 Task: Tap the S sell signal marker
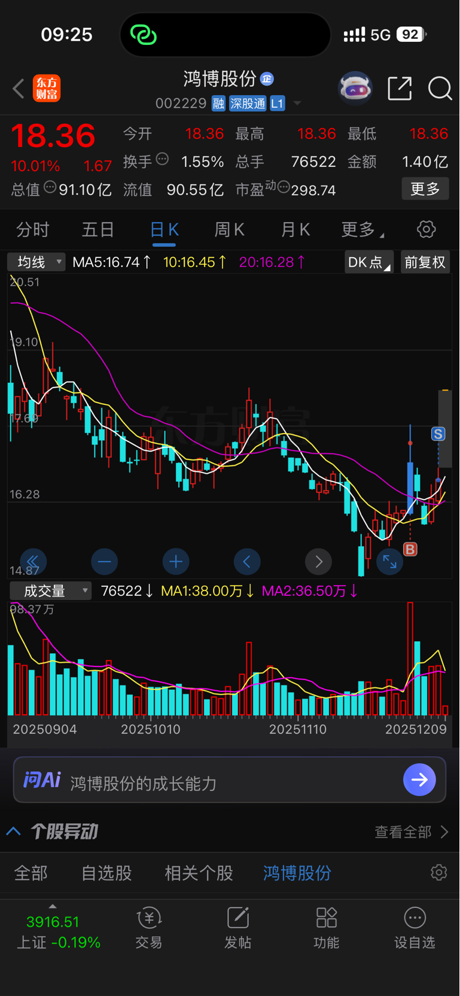[438, 434]
